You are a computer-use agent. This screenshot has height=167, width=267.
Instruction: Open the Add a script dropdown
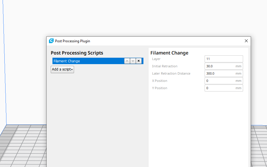[62, 69]
